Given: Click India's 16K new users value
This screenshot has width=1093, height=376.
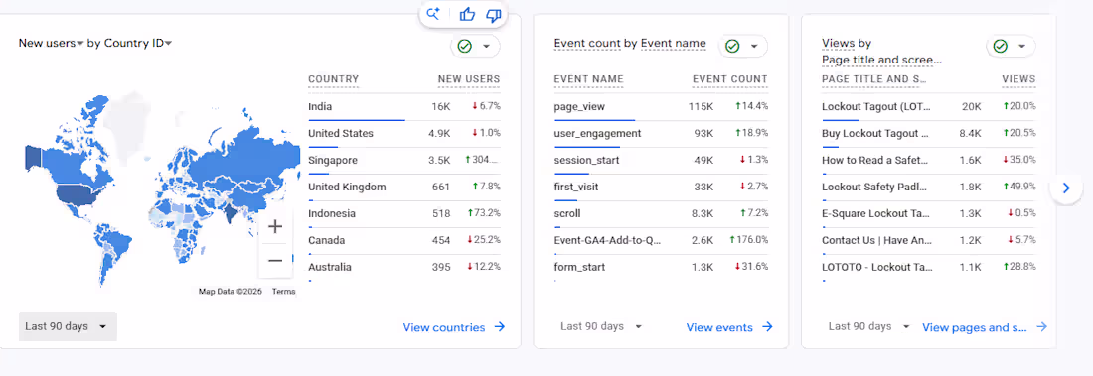Looking at the screenshot, I should [x=440, y=107].
